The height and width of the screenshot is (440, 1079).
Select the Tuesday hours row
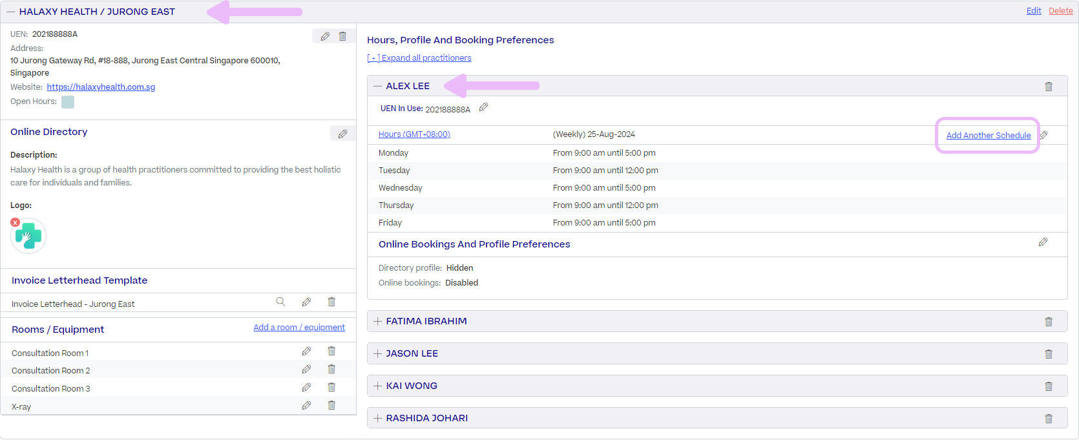click(717, 171)
